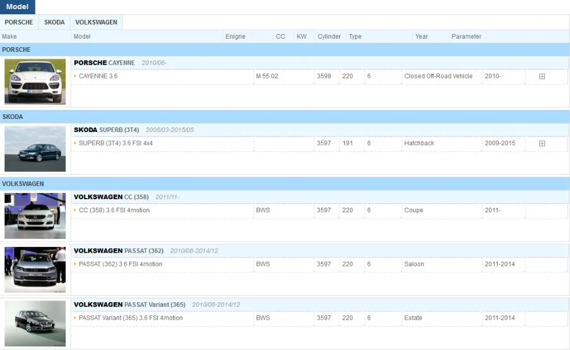Click the SKODA make group header
This screenshot has height=350, width=570.
tap(285, 117)
